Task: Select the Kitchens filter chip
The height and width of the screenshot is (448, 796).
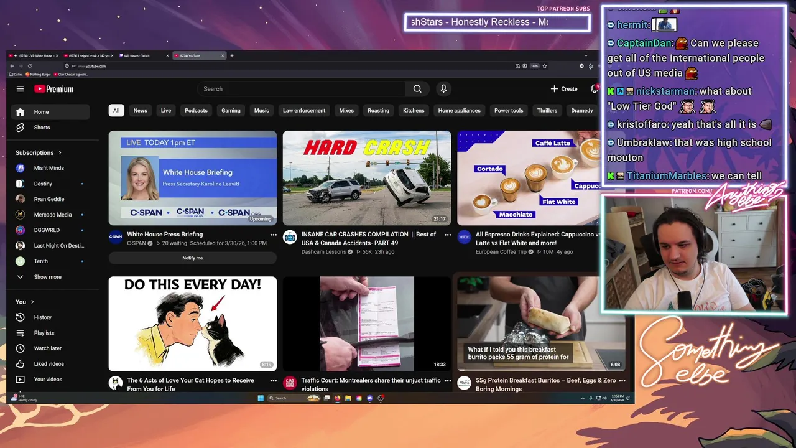Action: pos(414,111)
